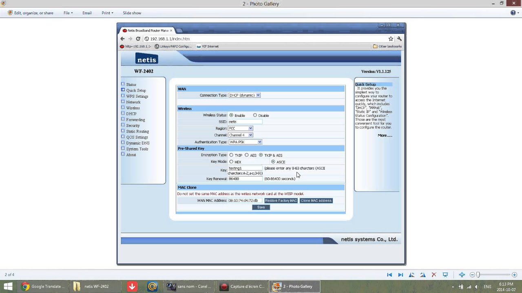
Task: Select Wireless Status Disable radio
Action: pyautogui.click(x=255, y=115)
